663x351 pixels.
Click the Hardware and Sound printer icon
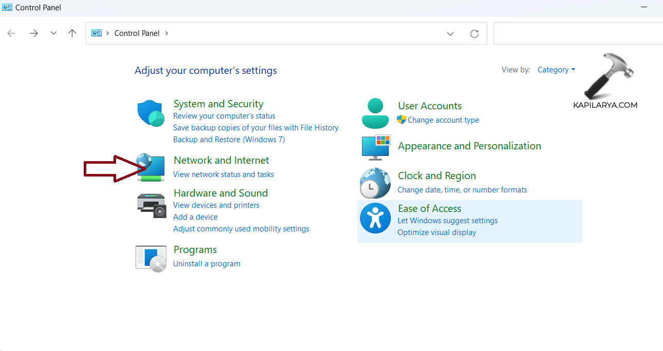(x=151, y=205)
